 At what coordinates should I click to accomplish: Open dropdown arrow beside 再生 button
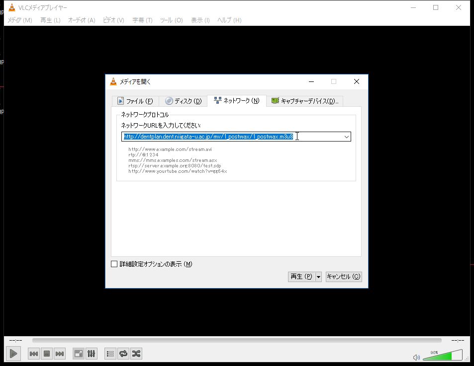(319, 277)
